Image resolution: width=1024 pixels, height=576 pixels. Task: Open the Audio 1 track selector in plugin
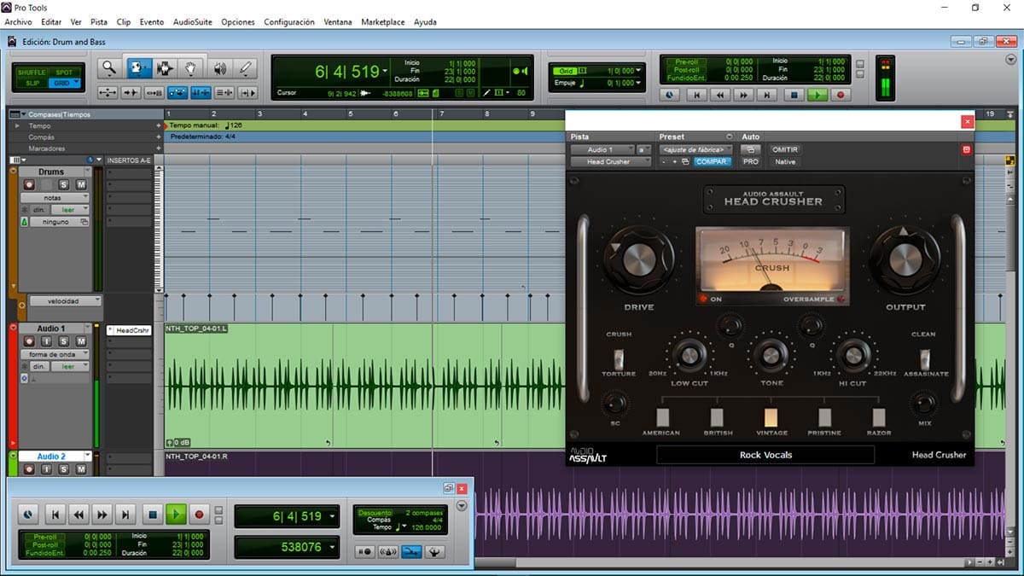click(x=602, y=149)
